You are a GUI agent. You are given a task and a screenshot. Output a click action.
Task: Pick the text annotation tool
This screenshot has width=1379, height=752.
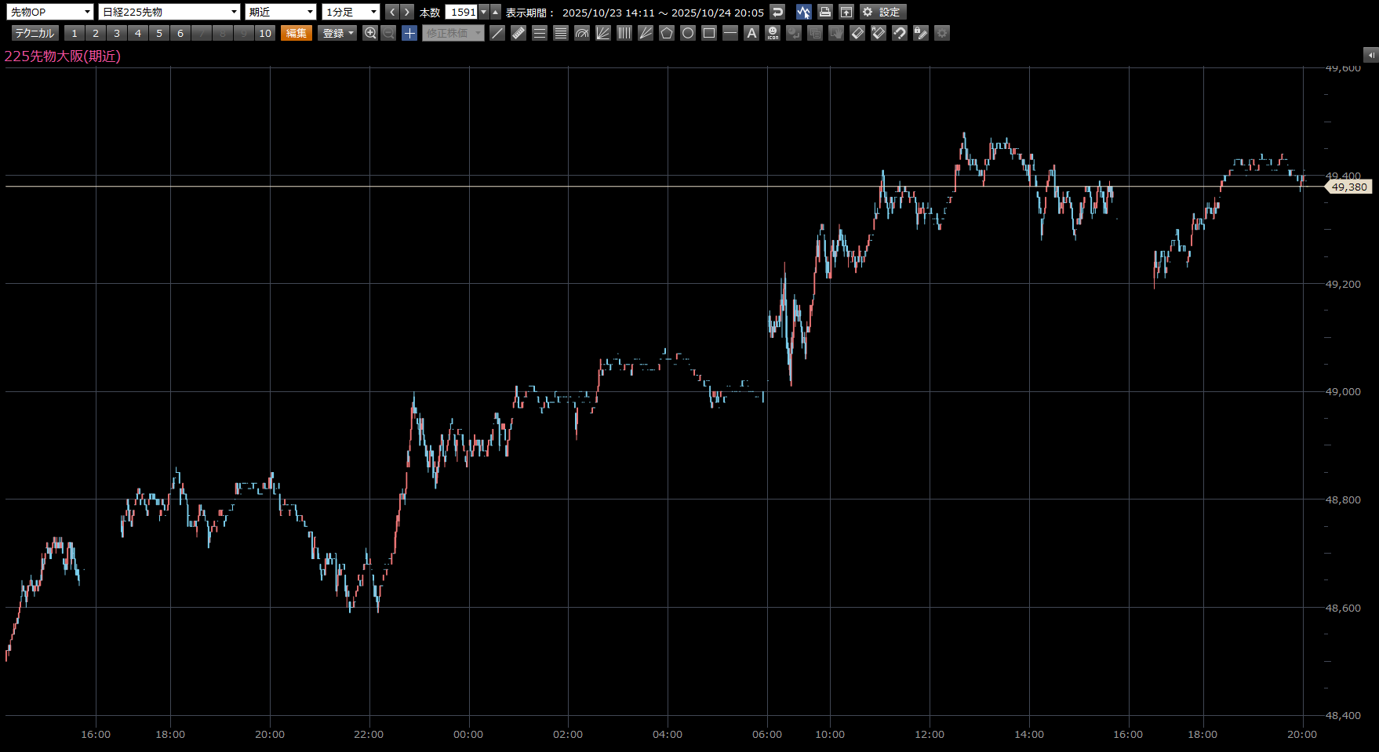tap(751, 33)
